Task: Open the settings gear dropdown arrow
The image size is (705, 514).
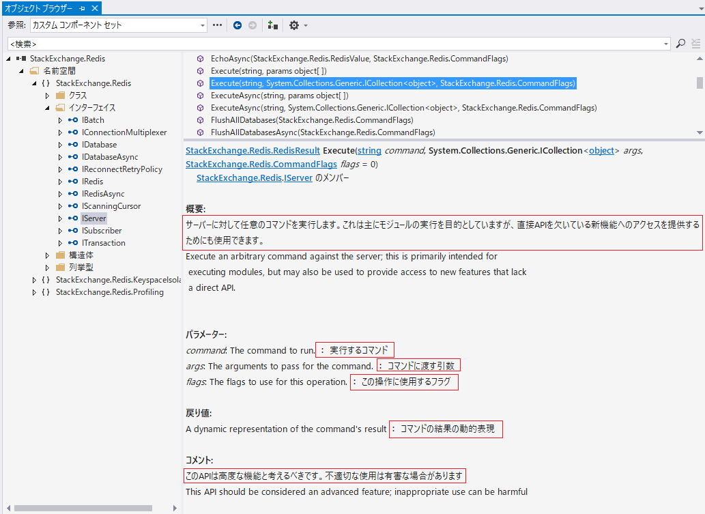Action: click(x=306, y=26)
